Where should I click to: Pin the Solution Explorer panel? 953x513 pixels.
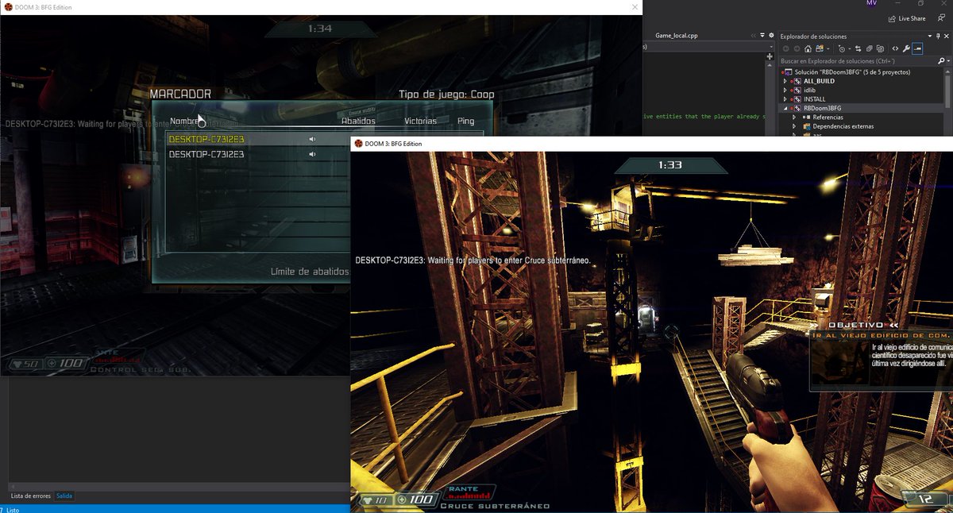pyautogui.click(x=938, y=37)
